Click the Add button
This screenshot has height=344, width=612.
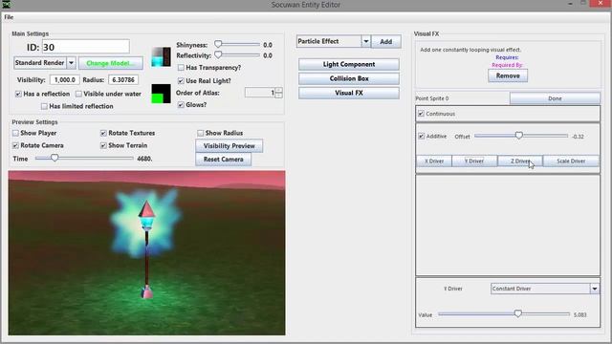385,41
